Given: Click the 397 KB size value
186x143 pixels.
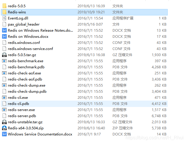Looking at the screenshot, I should point(160,61).
